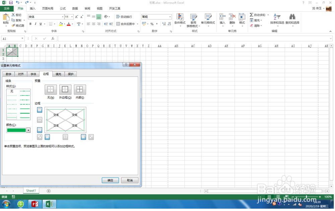Viewport: 335px width, 211px height.
Task: Open Find and Select tool
Action: (293, 20)
